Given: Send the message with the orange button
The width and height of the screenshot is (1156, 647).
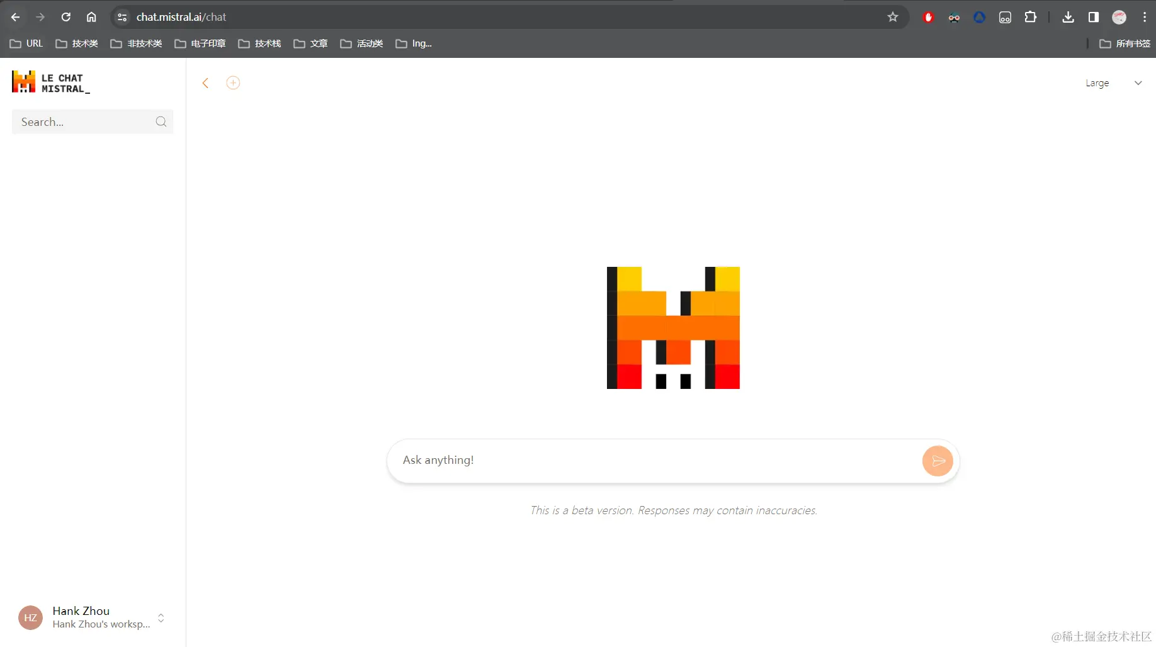Looking at the screenshot, I should [x=938, y=461].
